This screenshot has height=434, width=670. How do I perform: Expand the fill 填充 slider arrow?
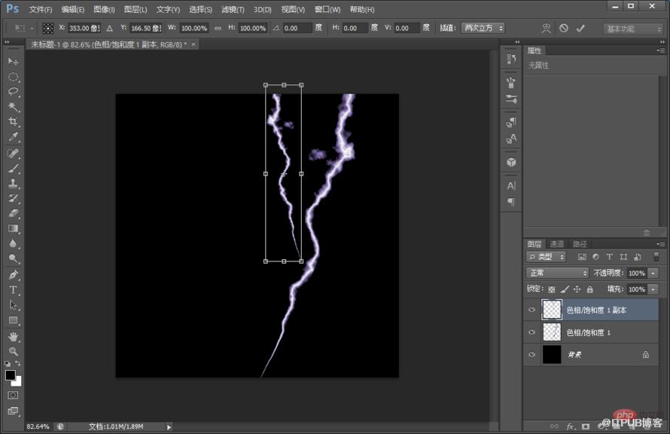click(x=653, y=289)
